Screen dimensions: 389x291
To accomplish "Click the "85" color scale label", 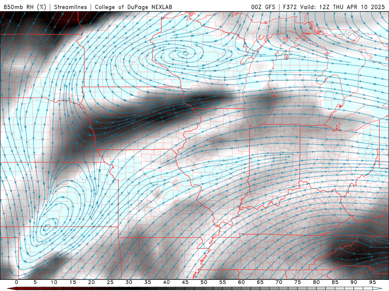I will pyautogui.click(x=335, y=282).
